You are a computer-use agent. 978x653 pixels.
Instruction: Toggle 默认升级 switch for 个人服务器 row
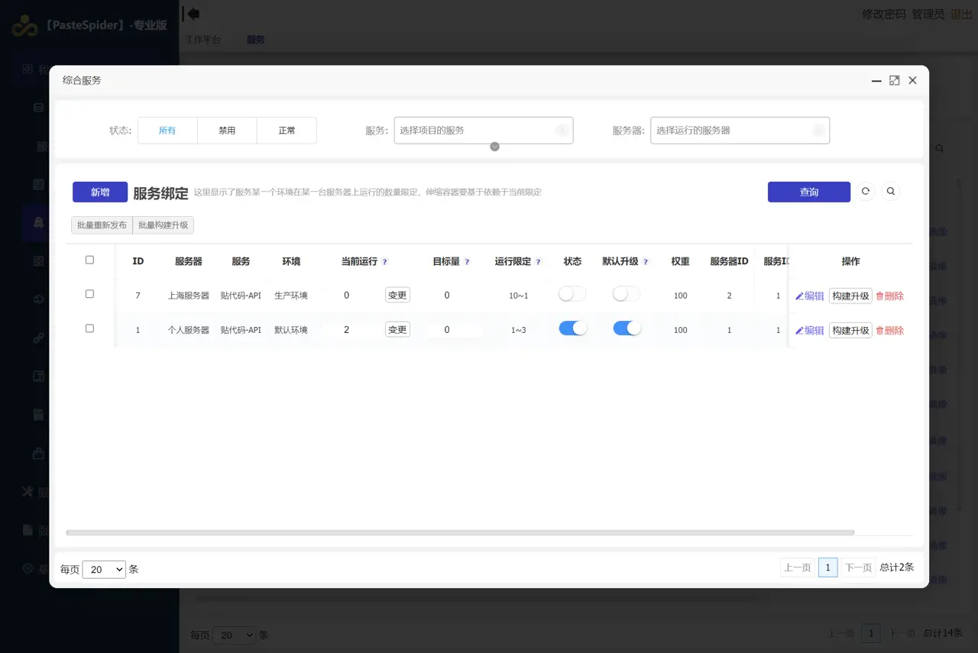[627, 328]
